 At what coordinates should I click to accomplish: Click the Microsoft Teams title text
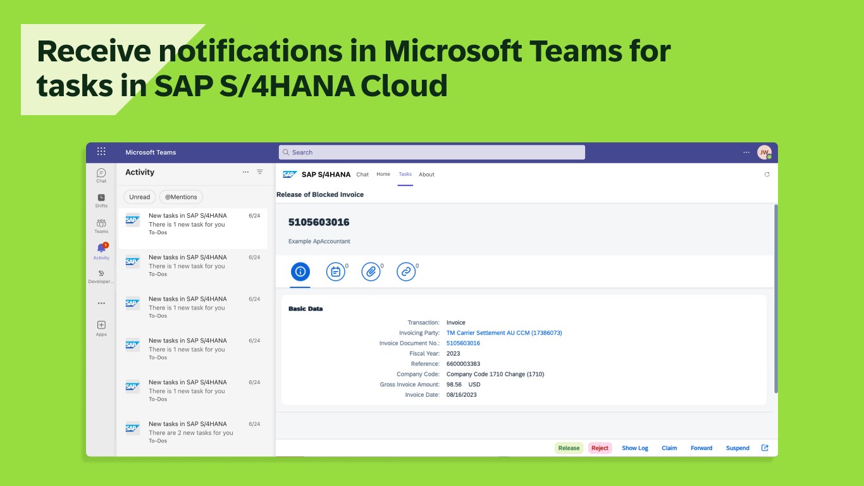[151, 153]
